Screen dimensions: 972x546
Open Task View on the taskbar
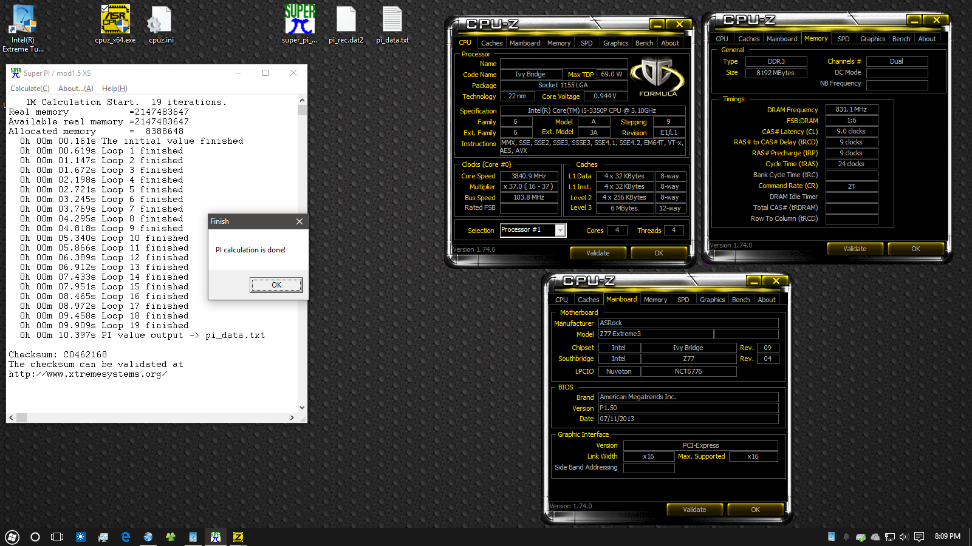[x=57, y=537]
